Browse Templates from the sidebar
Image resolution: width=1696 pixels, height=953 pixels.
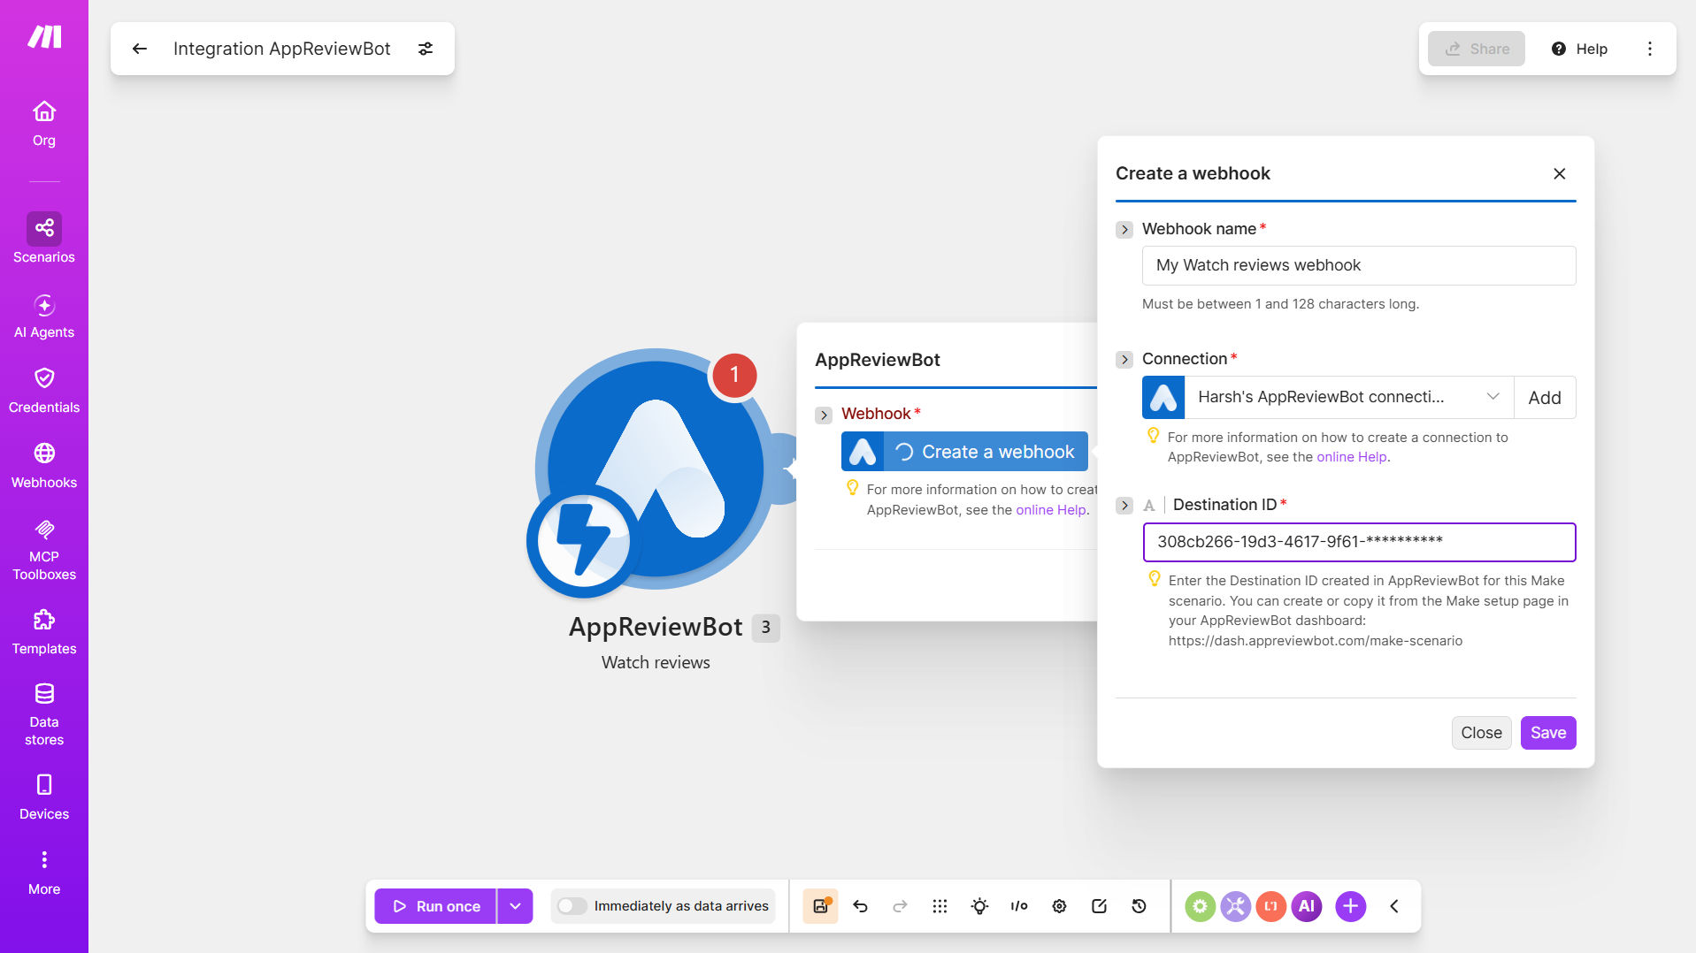tap(44, 632)
